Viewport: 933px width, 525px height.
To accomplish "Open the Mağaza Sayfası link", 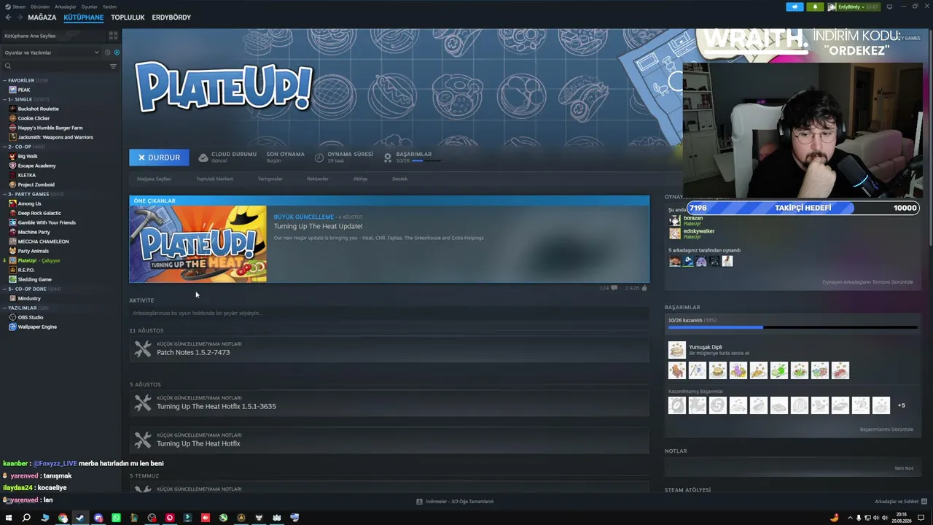I will coord(155,179).
